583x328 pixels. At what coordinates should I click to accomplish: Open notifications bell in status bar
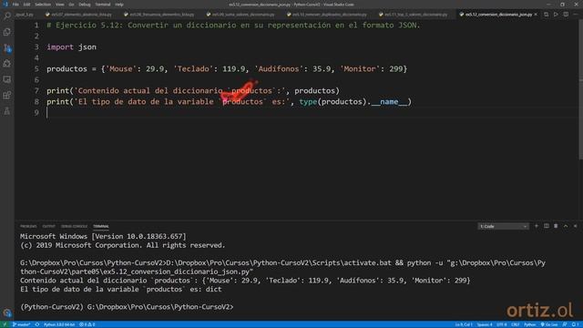(575, 324)
